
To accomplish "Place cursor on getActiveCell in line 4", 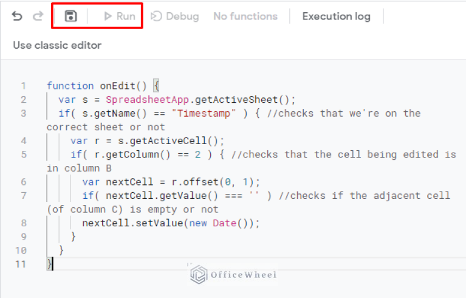I will point(181,140).
